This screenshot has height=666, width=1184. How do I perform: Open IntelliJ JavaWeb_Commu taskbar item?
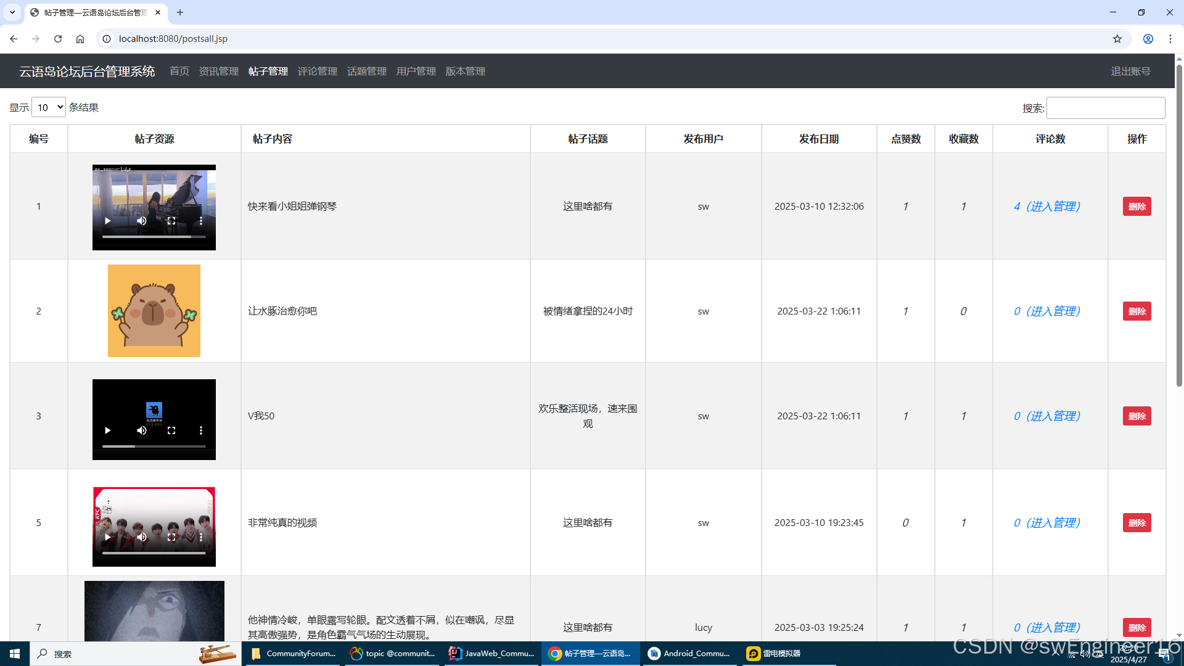point(491,654)
